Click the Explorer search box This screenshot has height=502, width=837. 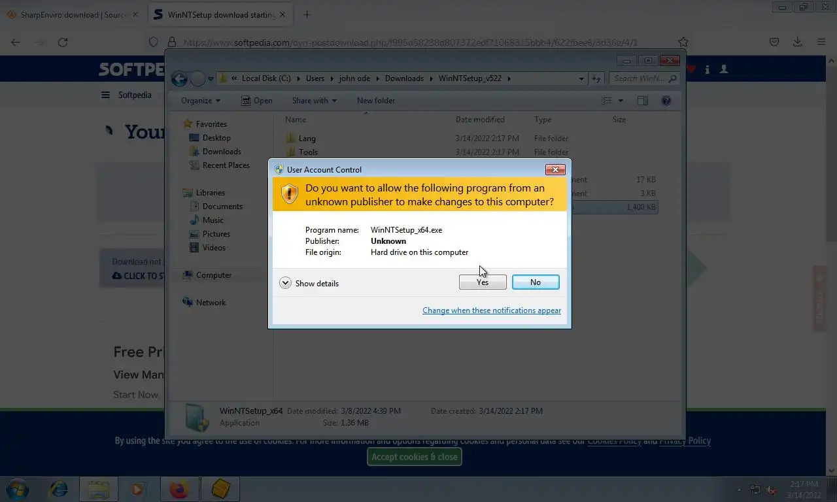point(645,78)
